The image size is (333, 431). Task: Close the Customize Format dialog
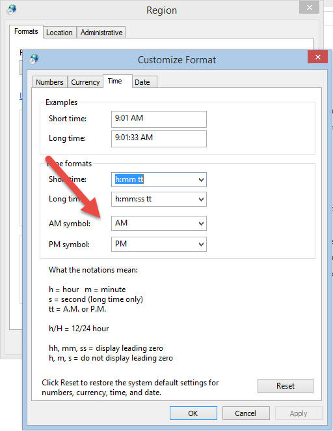pyautogui.click(x=317, y=57)
